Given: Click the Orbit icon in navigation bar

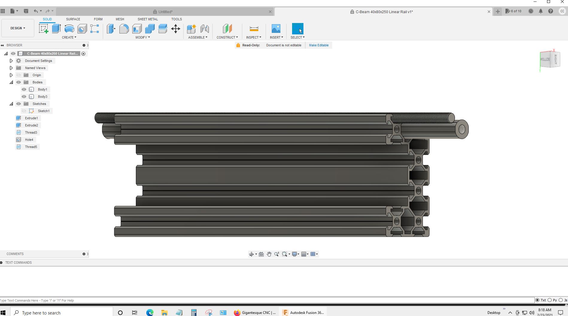Looking at the screenshot, I should 251,254.
